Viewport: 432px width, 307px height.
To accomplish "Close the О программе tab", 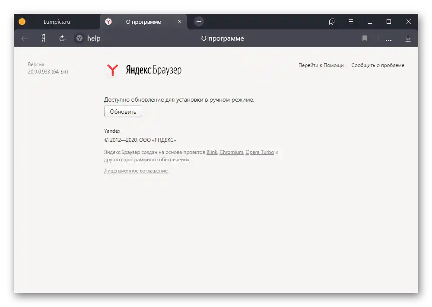I will 180,22.
